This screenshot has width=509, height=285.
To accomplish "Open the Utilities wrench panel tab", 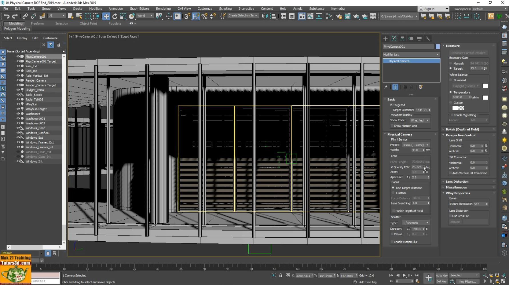I will coord(428,39).
